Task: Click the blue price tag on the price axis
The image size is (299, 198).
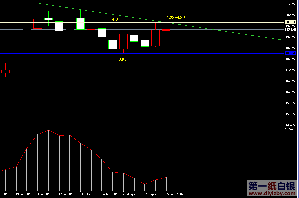Action: click(x=290, y=53)
